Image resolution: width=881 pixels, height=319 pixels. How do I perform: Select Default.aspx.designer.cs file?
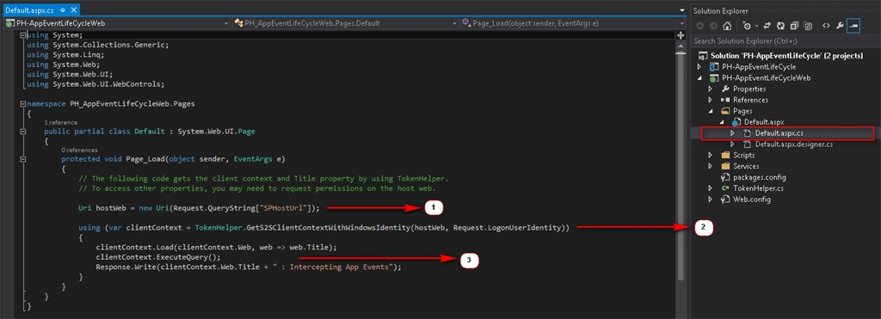794,144
